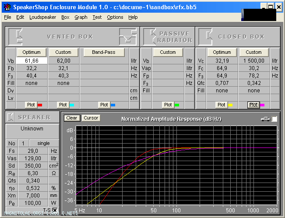Plot the vented Optimum curve (red)
This screenshot has width=285, height=218.
point(31,105)
